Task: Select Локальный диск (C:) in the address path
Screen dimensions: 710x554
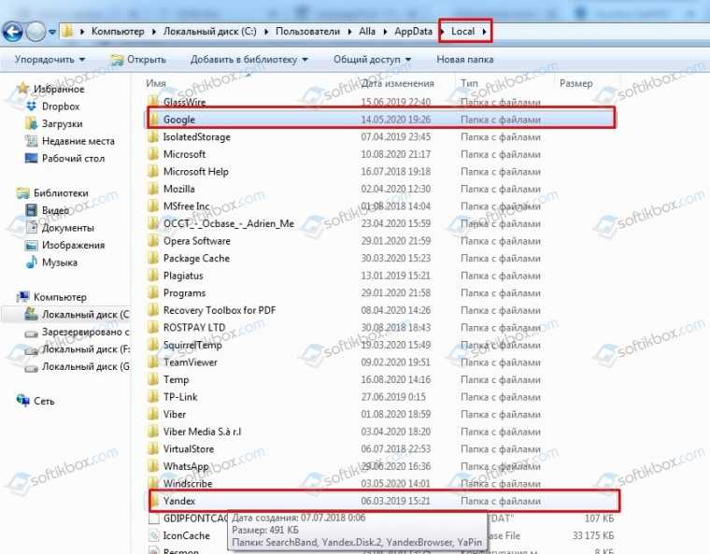Action: click(x=209, y=31)
